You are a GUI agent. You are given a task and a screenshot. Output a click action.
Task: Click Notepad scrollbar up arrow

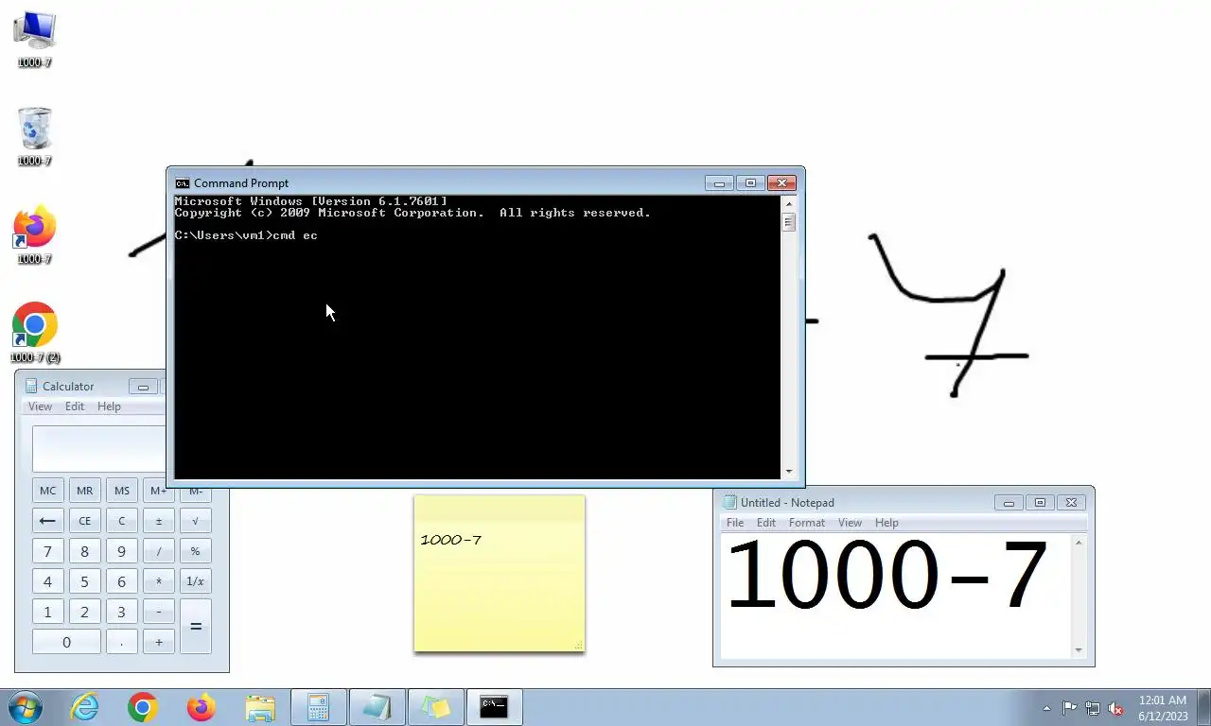(1079, 543)
